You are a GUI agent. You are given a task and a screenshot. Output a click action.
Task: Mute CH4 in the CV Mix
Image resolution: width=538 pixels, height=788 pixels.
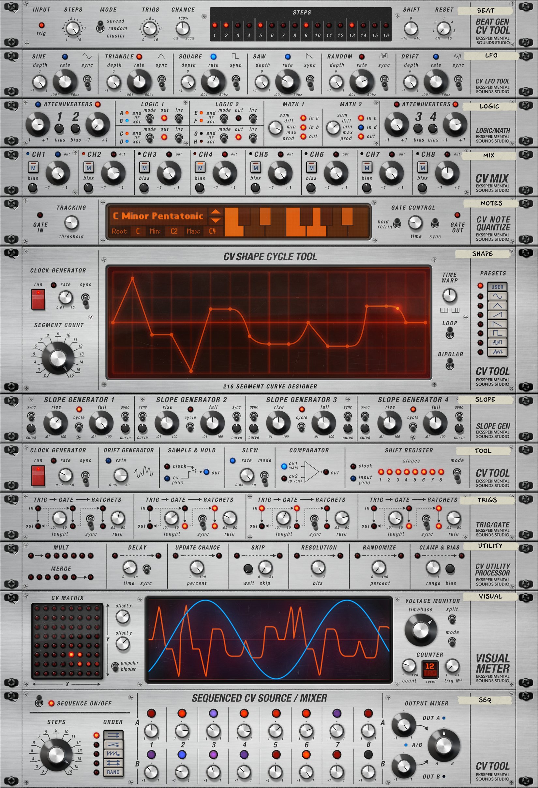(200, 168)
